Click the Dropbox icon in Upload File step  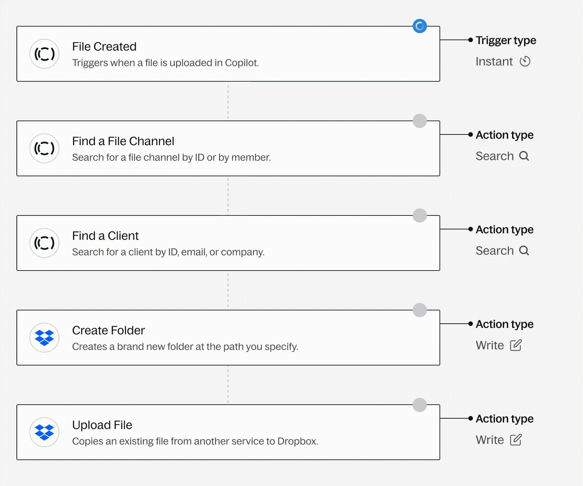point(44,432)
